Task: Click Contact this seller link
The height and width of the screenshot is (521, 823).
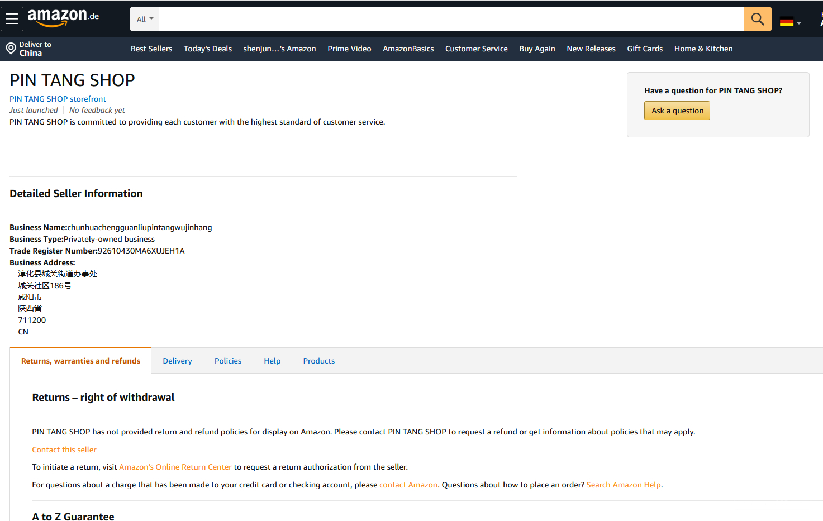Action: coord(64,450)
